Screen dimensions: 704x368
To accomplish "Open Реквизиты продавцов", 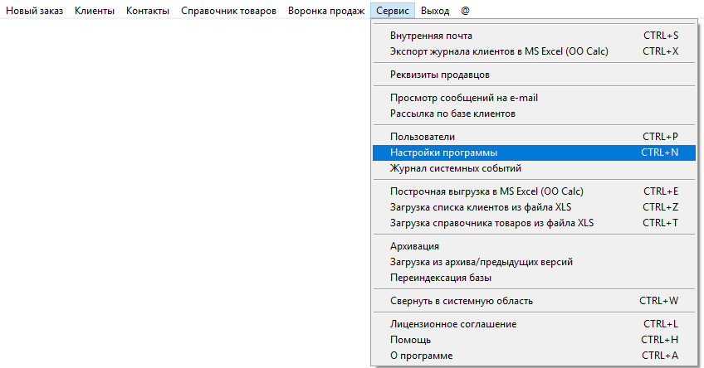I will pos(439,75).
